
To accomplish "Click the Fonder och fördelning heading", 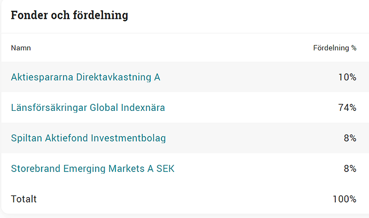I will point(70,15).
